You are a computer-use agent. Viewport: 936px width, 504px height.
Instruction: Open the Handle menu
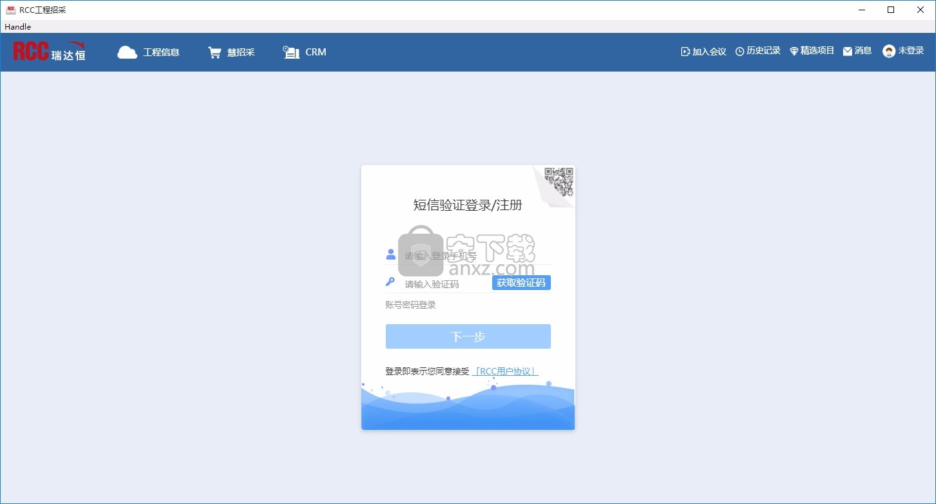pos(18,26)
